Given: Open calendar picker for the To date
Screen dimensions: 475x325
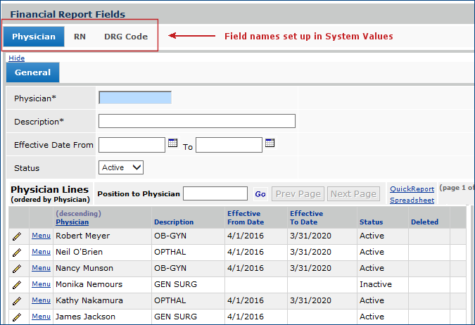Looking at the screenshot, I should [270, 144].
